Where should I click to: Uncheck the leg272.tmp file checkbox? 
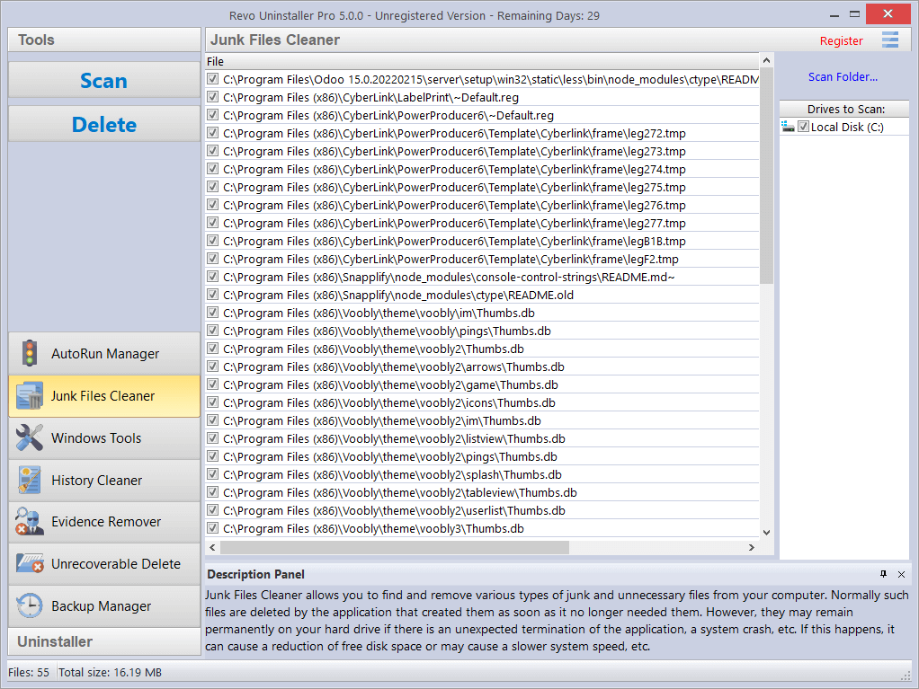[213, 133]
